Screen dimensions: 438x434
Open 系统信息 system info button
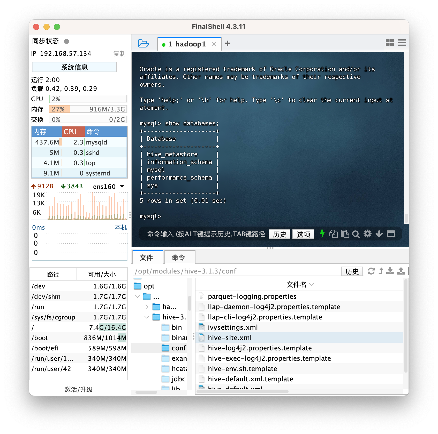74,67
